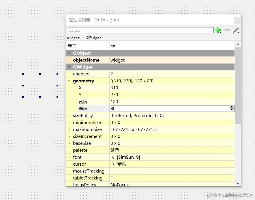The height and width of the screenshot is (200, 255).
Task: Expand the sizePolicy property
Action: pos(69,116)
